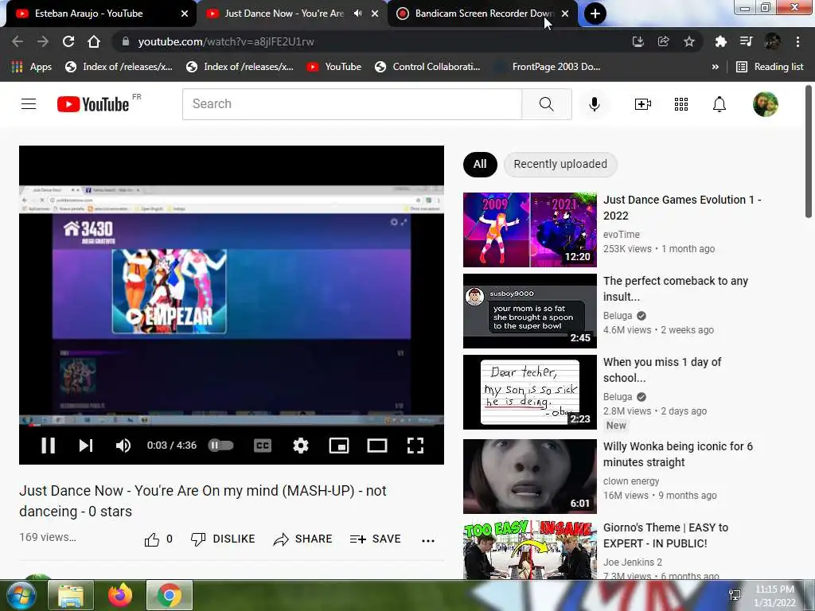Enter full screen mode
Viewport: 815px width, 611px height.
coord(415,446)
